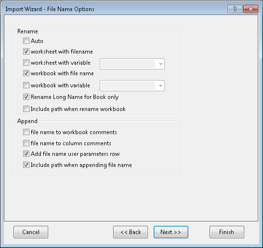Open the workbook variable dropdown arrow

pos(160,86)
